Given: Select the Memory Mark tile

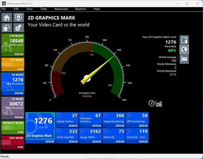Looking at the screenshot, I should [x=13, y=126].
